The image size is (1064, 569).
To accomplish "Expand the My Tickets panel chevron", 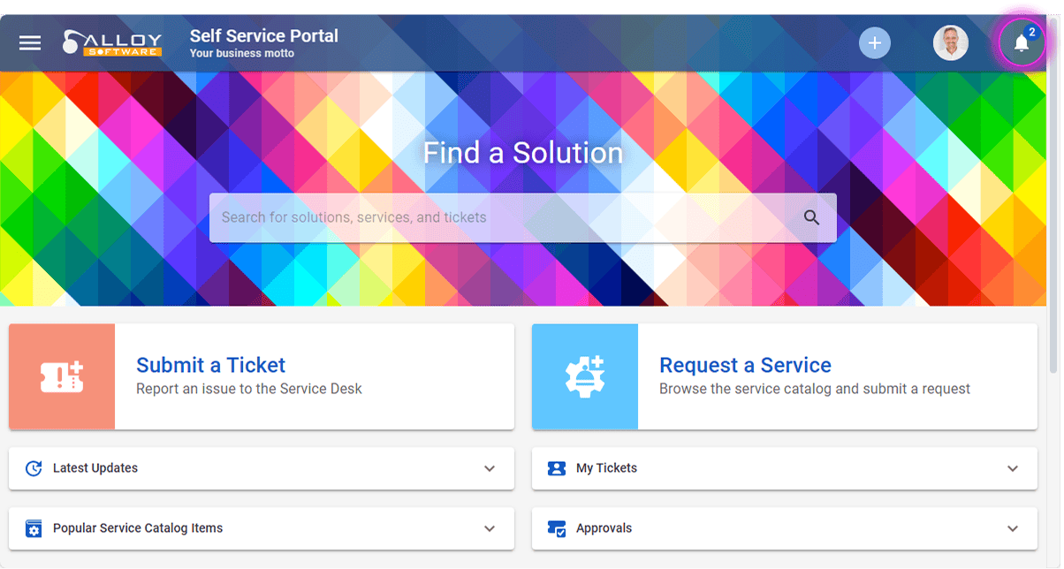I will pos(1013,468).
